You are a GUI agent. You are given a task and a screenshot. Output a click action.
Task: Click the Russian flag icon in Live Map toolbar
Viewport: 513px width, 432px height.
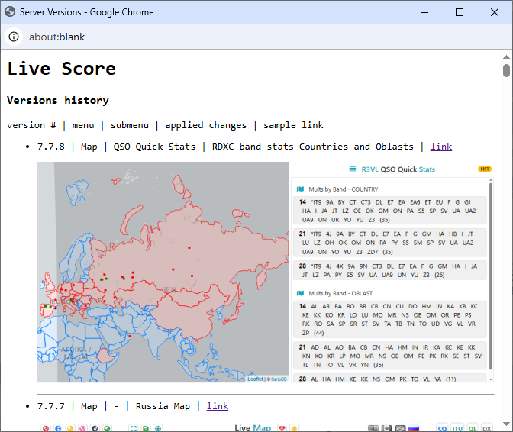pos(414,428)
